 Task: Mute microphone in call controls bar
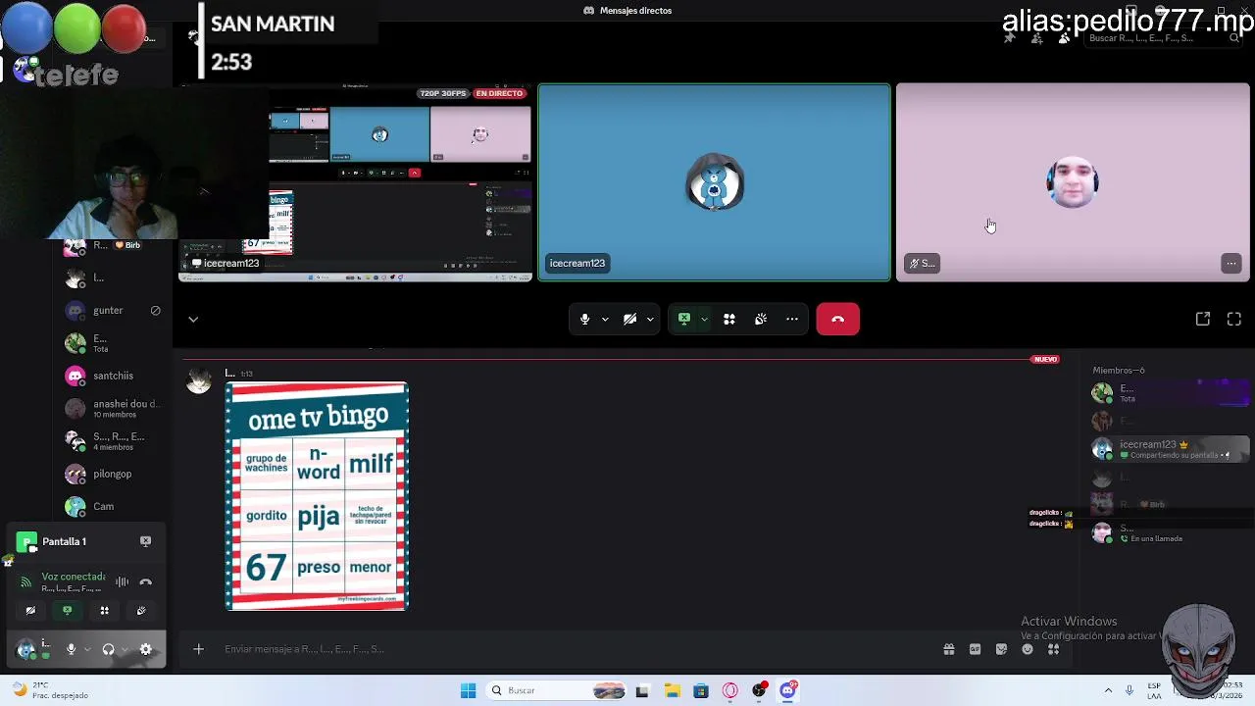tap(585, 319)
